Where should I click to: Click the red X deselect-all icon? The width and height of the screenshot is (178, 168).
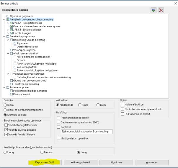161,10
